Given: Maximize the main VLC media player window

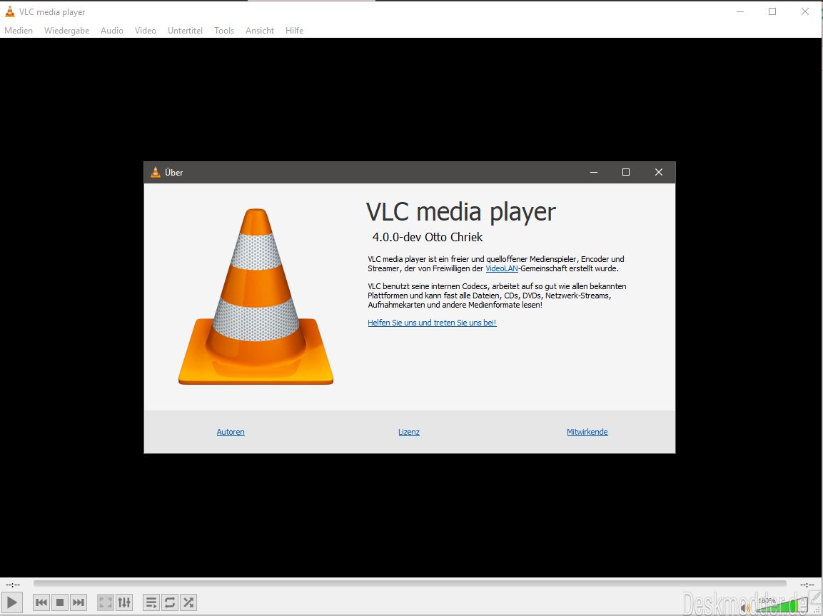Looking at the screenshot, I should click(x=772, y=11).
